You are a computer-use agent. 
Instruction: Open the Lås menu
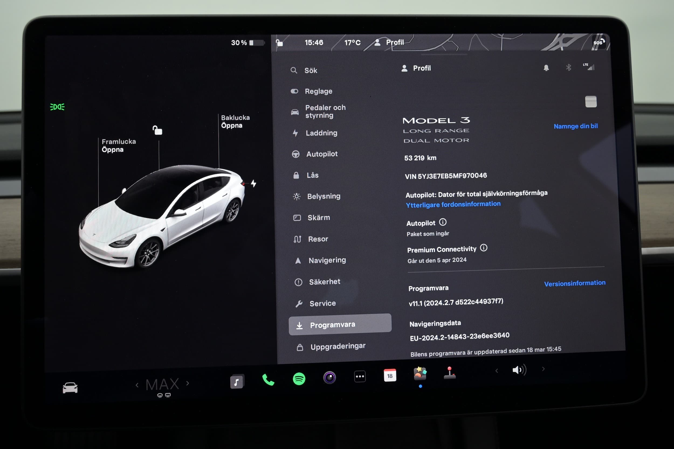pos(305,175)
